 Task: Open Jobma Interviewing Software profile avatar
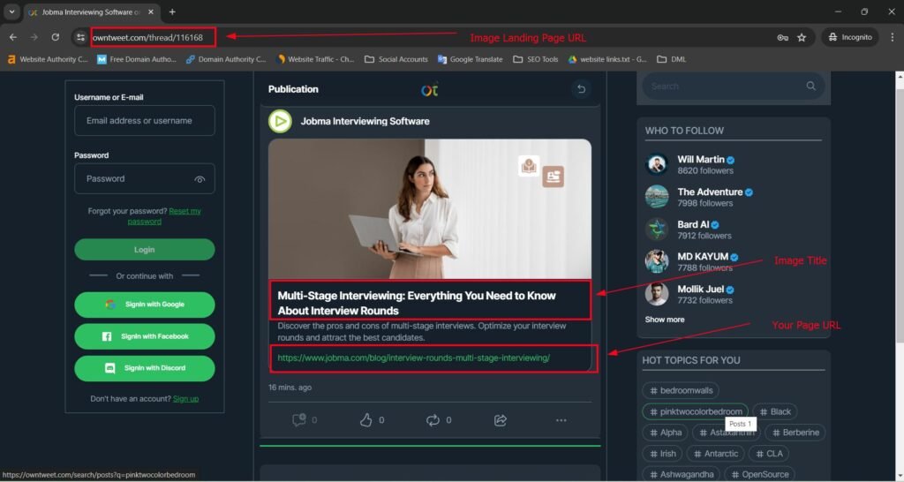(x=280, y=122)
